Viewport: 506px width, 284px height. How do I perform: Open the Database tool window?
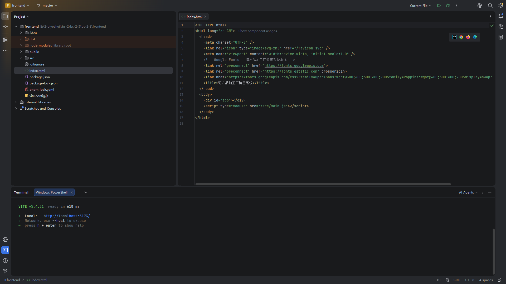click(x=501, y=37)
